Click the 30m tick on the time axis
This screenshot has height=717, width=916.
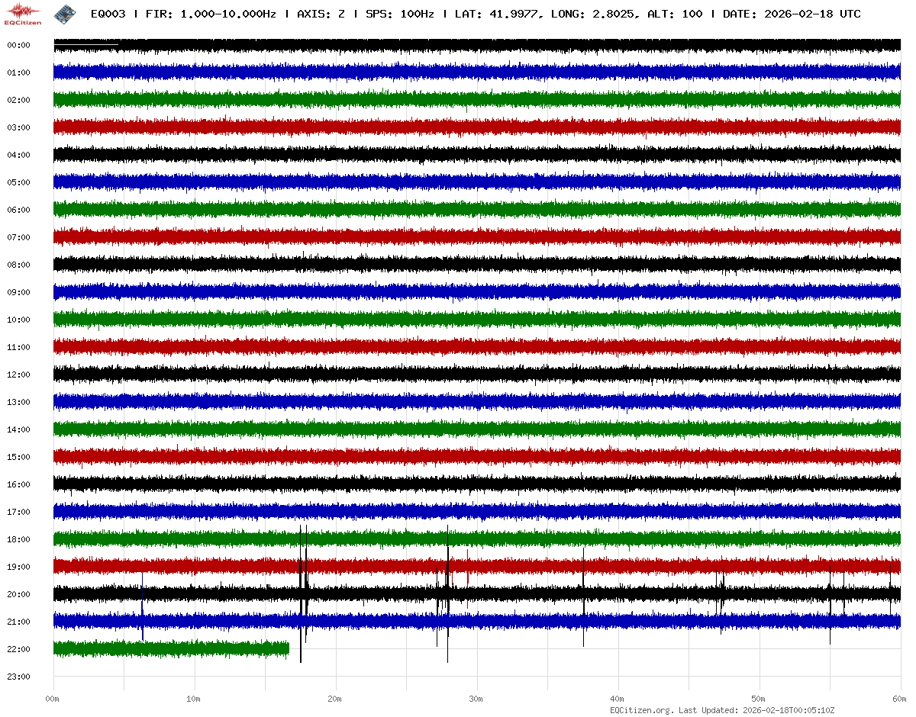[476, 699]
